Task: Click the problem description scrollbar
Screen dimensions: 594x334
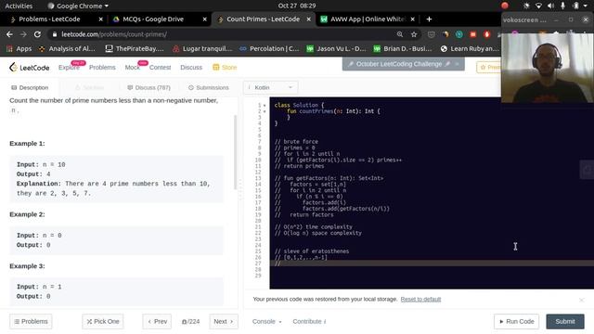Action: (x=235, y=151)
